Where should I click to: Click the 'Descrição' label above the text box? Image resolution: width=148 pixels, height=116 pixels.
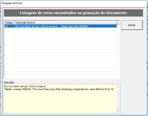(x=9, y=82)
